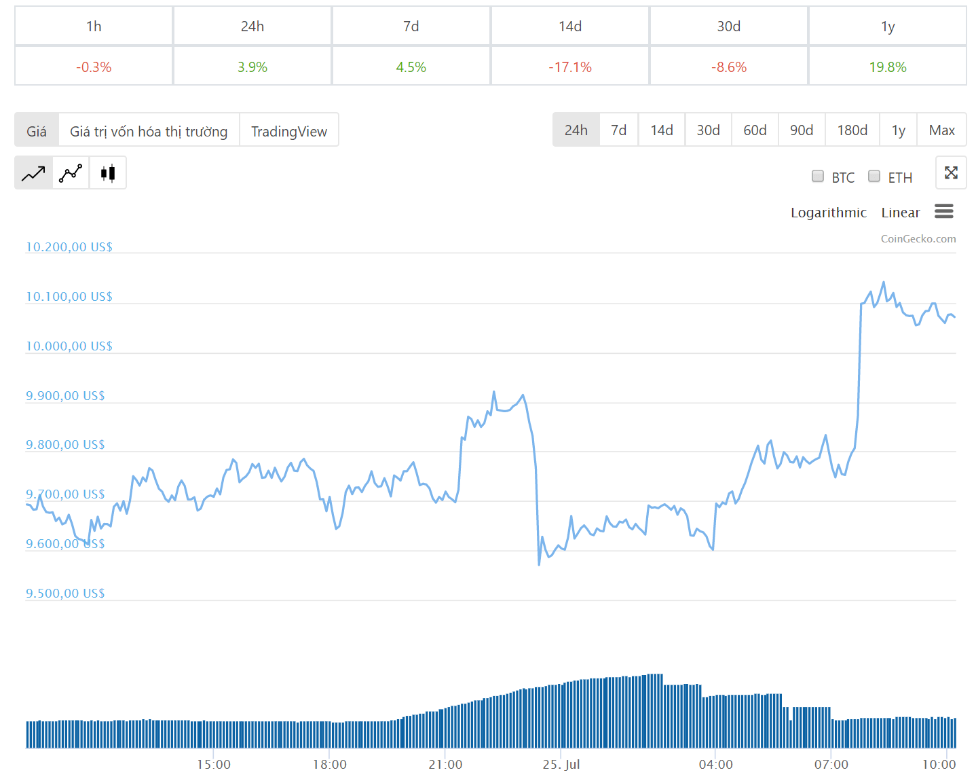976x781 pixels.
Task: Switch to Giá trị vốn hóa thị trường tab
Action: click(149, 130)
